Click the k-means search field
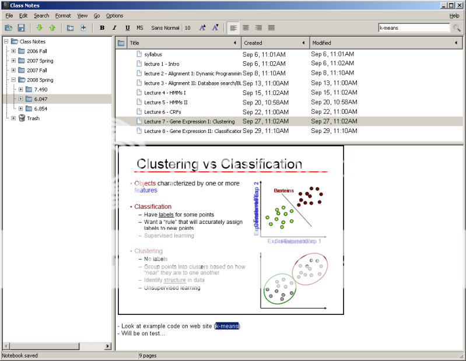This screenshot has height=361, width=466. [413, 27]
